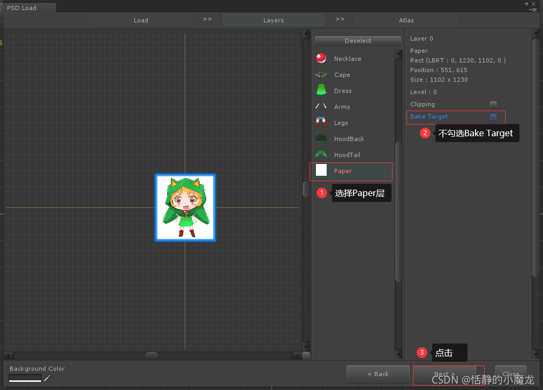Viewport: 543px width, 390px height.
Task: Click the canvas scroll-up arrow
Action: (306, 33)
